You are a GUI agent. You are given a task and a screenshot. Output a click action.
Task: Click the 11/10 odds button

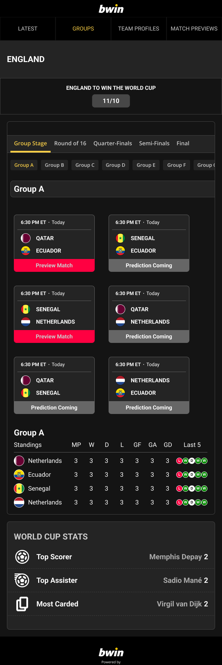point(111,101)
